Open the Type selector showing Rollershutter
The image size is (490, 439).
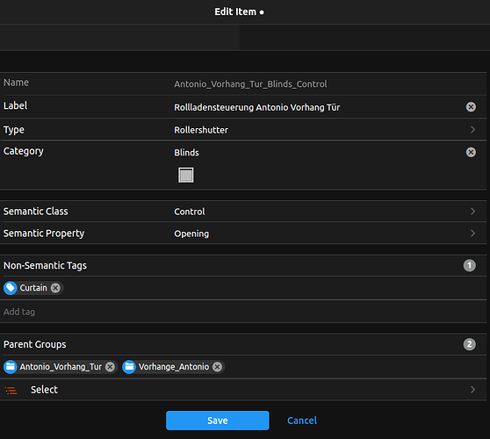[x=245, y=130]
